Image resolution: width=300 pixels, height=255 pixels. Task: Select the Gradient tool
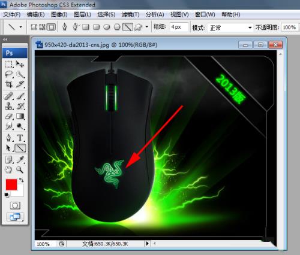[20, 116]
